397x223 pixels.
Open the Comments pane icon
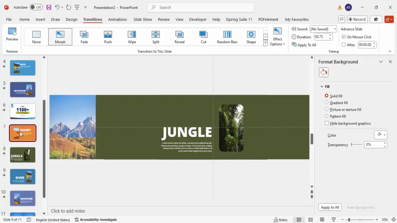coord(342,19)
